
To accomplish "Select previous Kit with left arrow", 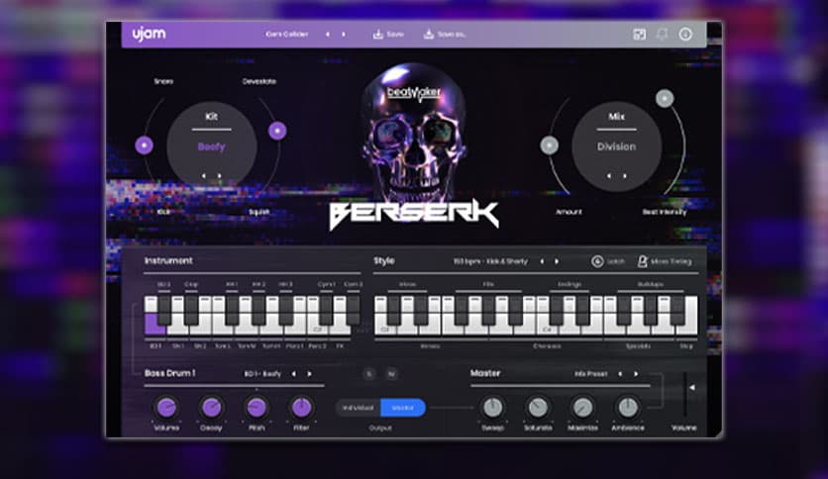I will pyautogui.click(x=204, y=176).
